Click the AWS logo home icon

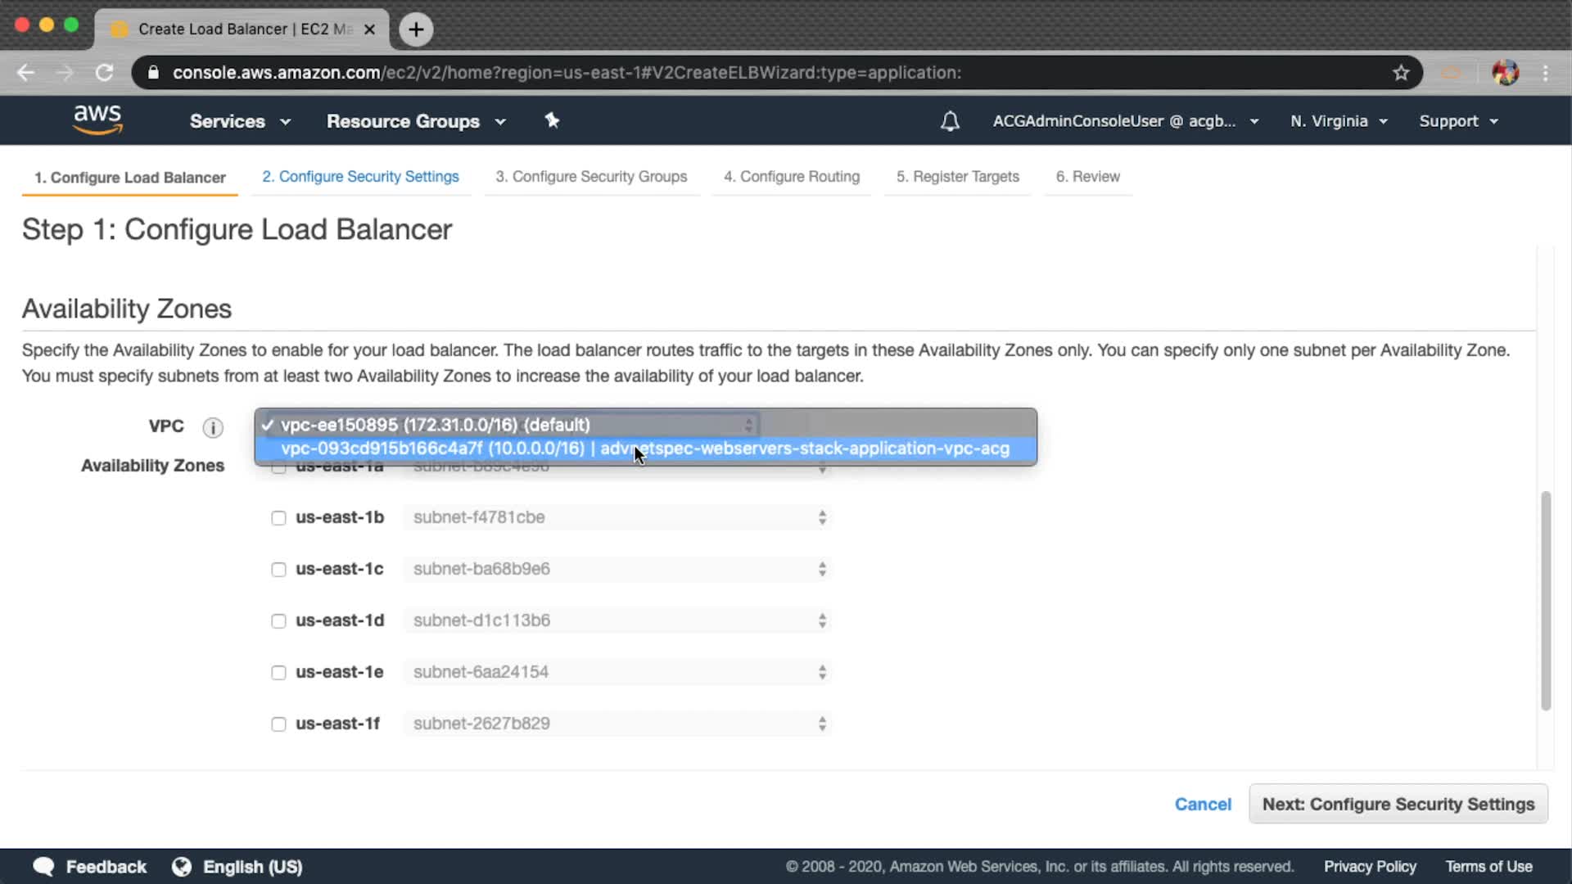click(x=97, y=120)
